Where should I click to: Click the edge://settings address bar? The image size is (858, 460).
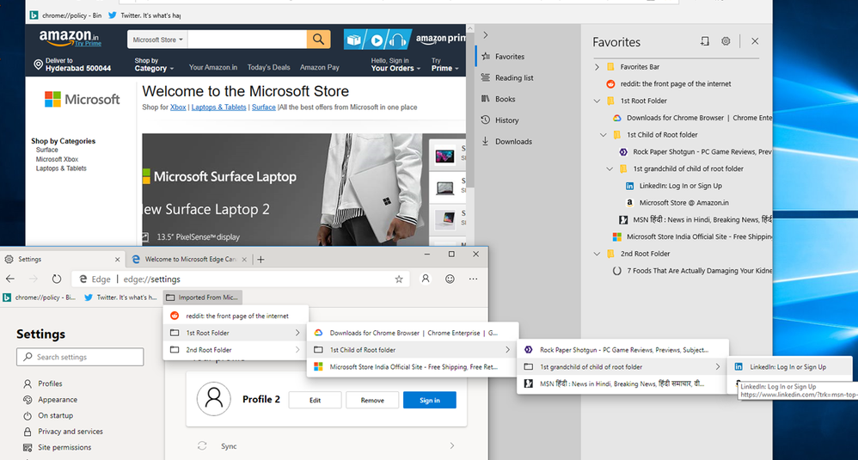(241, 279)
